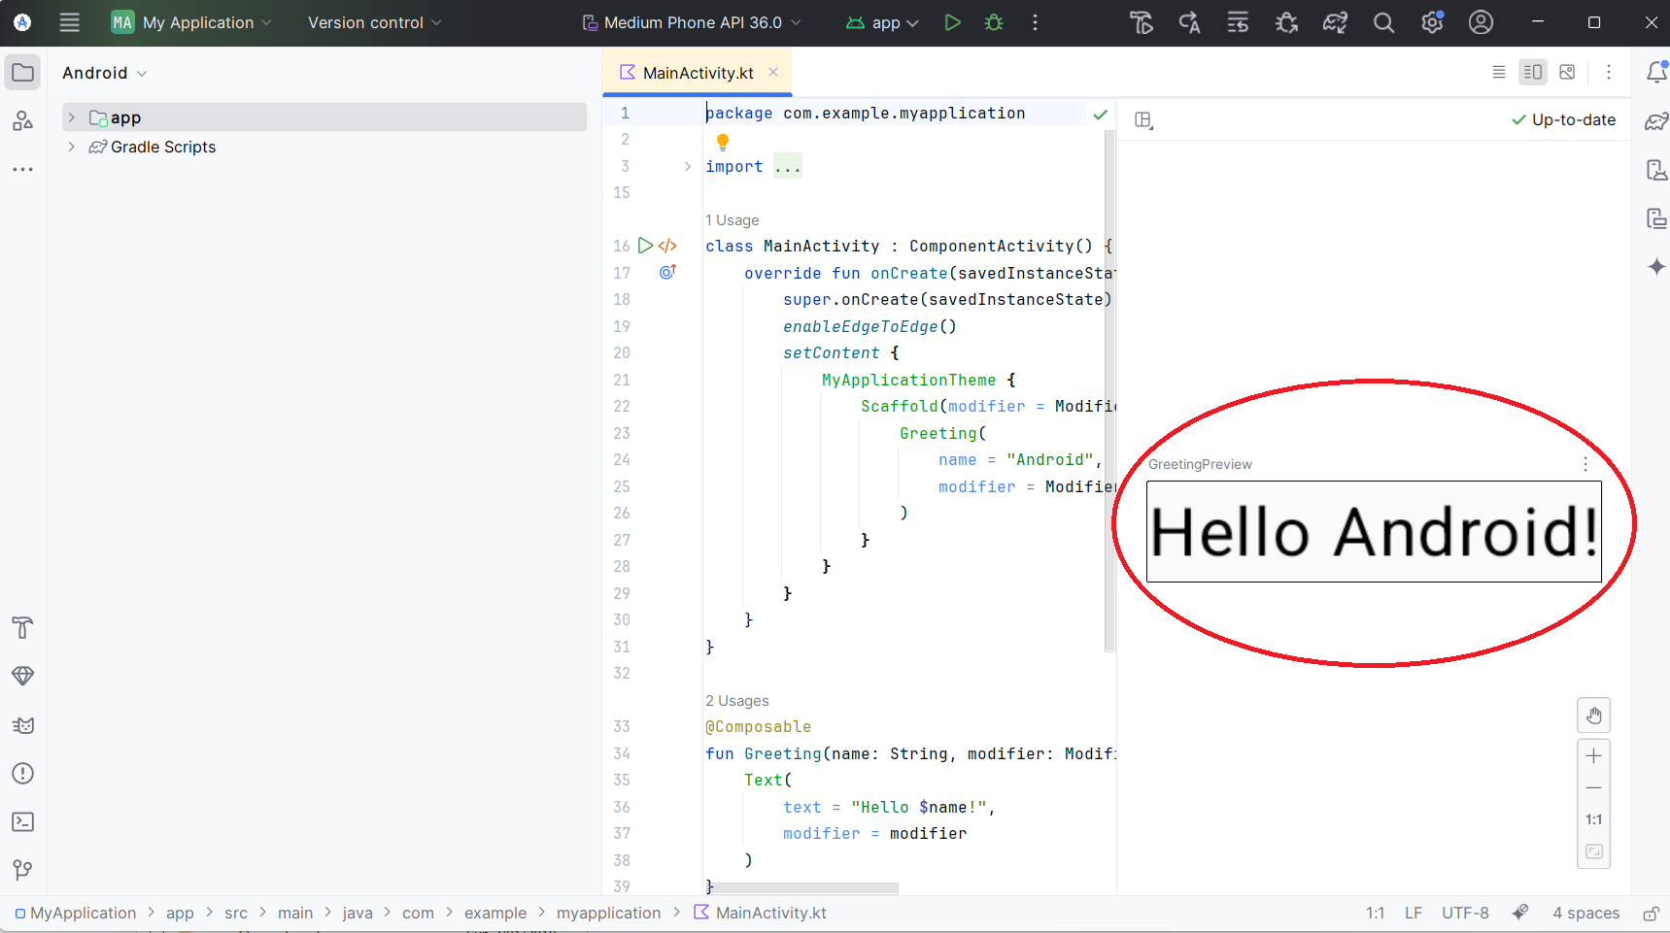Screen dimensions: 1670x933
Task: Open the Problems tool window
Action: click(x=23, y=774)
